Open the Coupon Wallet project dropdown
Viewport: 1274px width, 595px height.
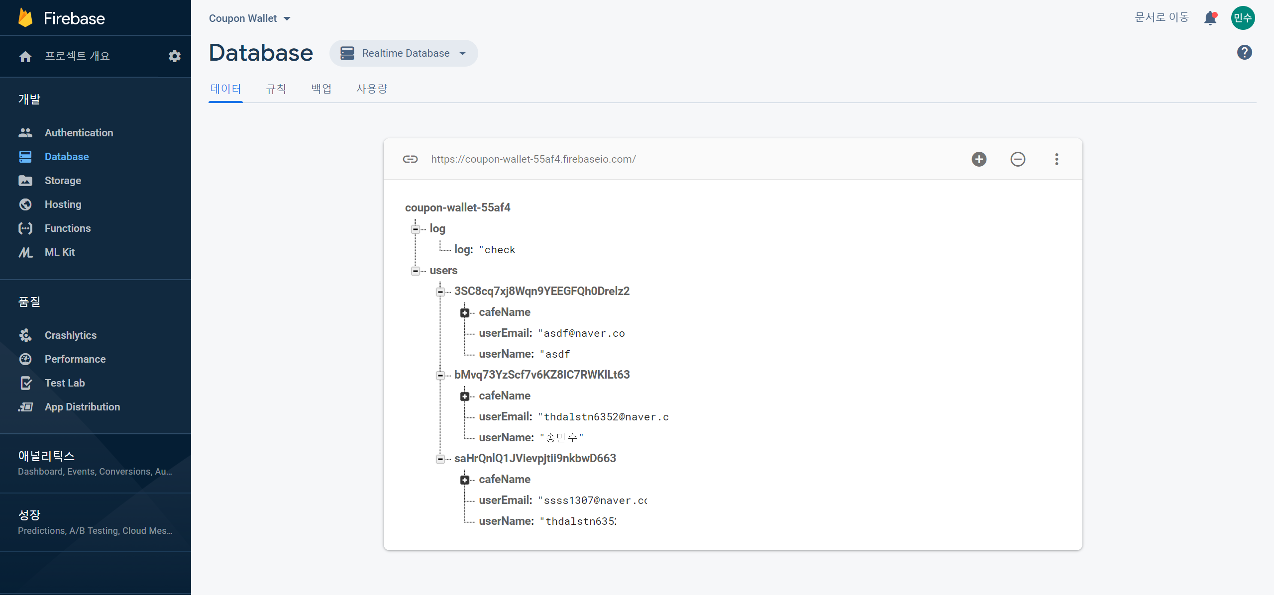[249, 18]
